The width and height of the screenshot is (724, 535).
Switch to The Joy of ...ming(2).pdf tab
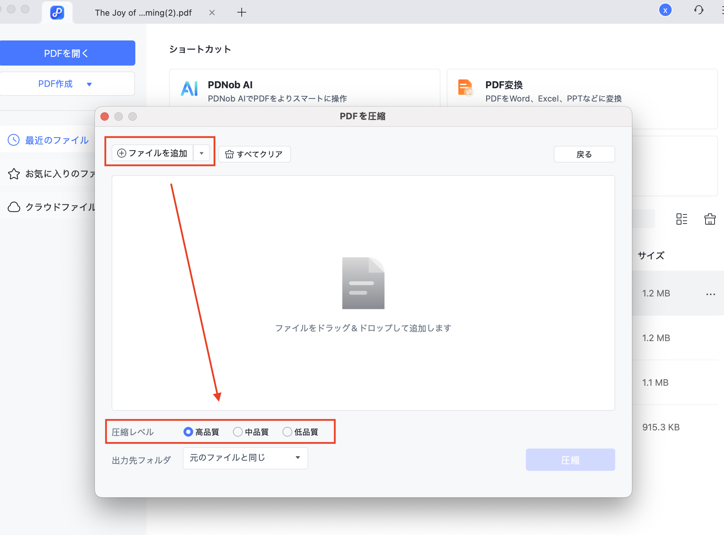[x=143, y=13]
